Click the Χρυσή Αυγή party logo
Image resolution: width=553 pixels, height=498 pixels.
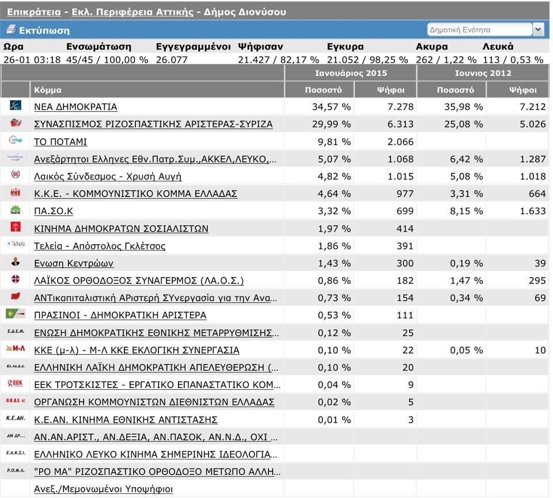pos(16,175)
